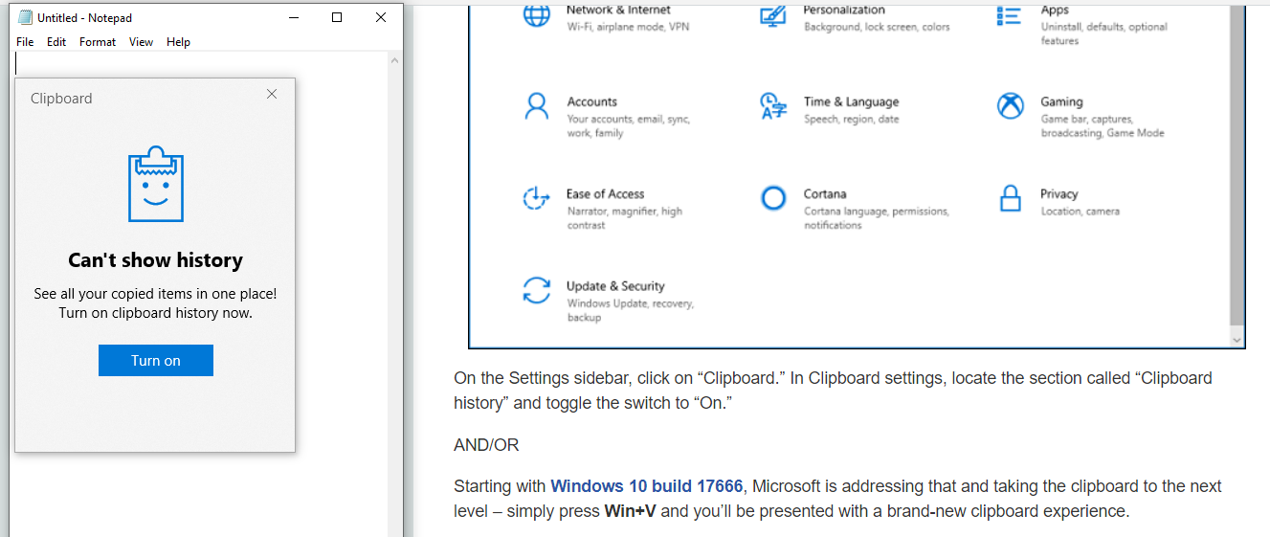Select the Update & Security label
Image resolution: width=1270 pixels, height=537 pixels.
615,285
